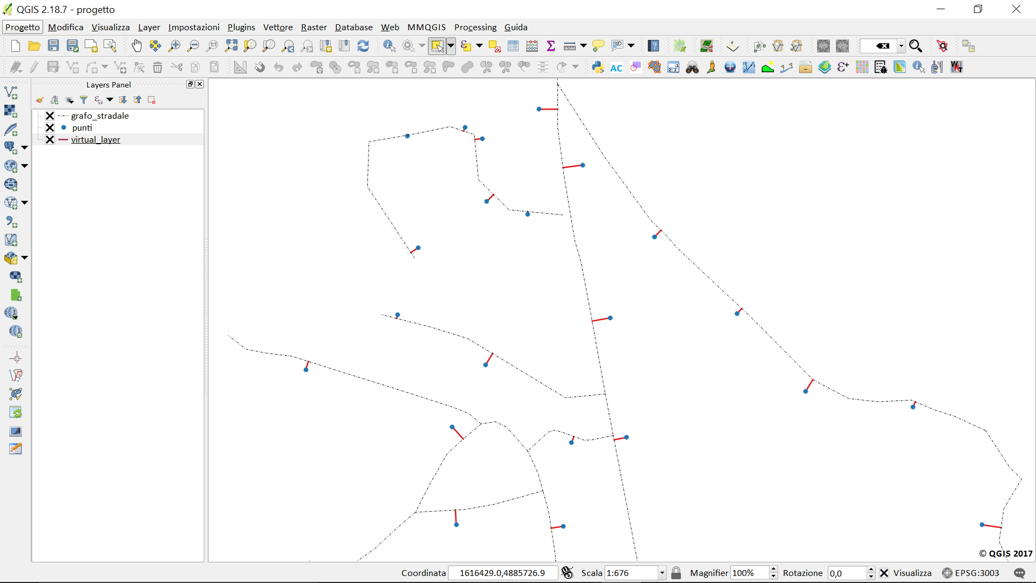Click the Zoom Full extent icon

pos(231,46)
